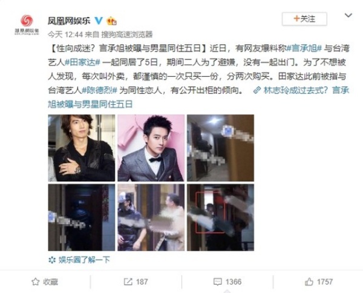This screenshot has width=363, height=293.
Task: Click the 搜狗高速浏览器 source link
Action: pos(127,35)
